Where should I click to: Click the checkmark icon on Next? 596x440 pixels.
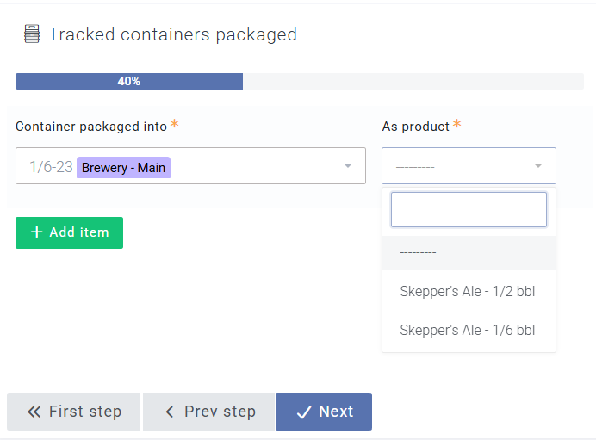tap(304, 412)
